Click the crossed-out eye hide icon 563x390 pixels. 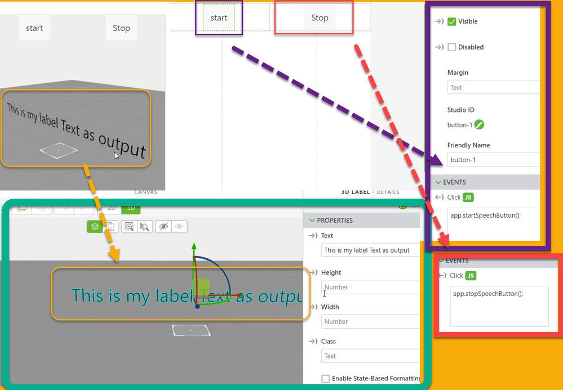(164, 227)
